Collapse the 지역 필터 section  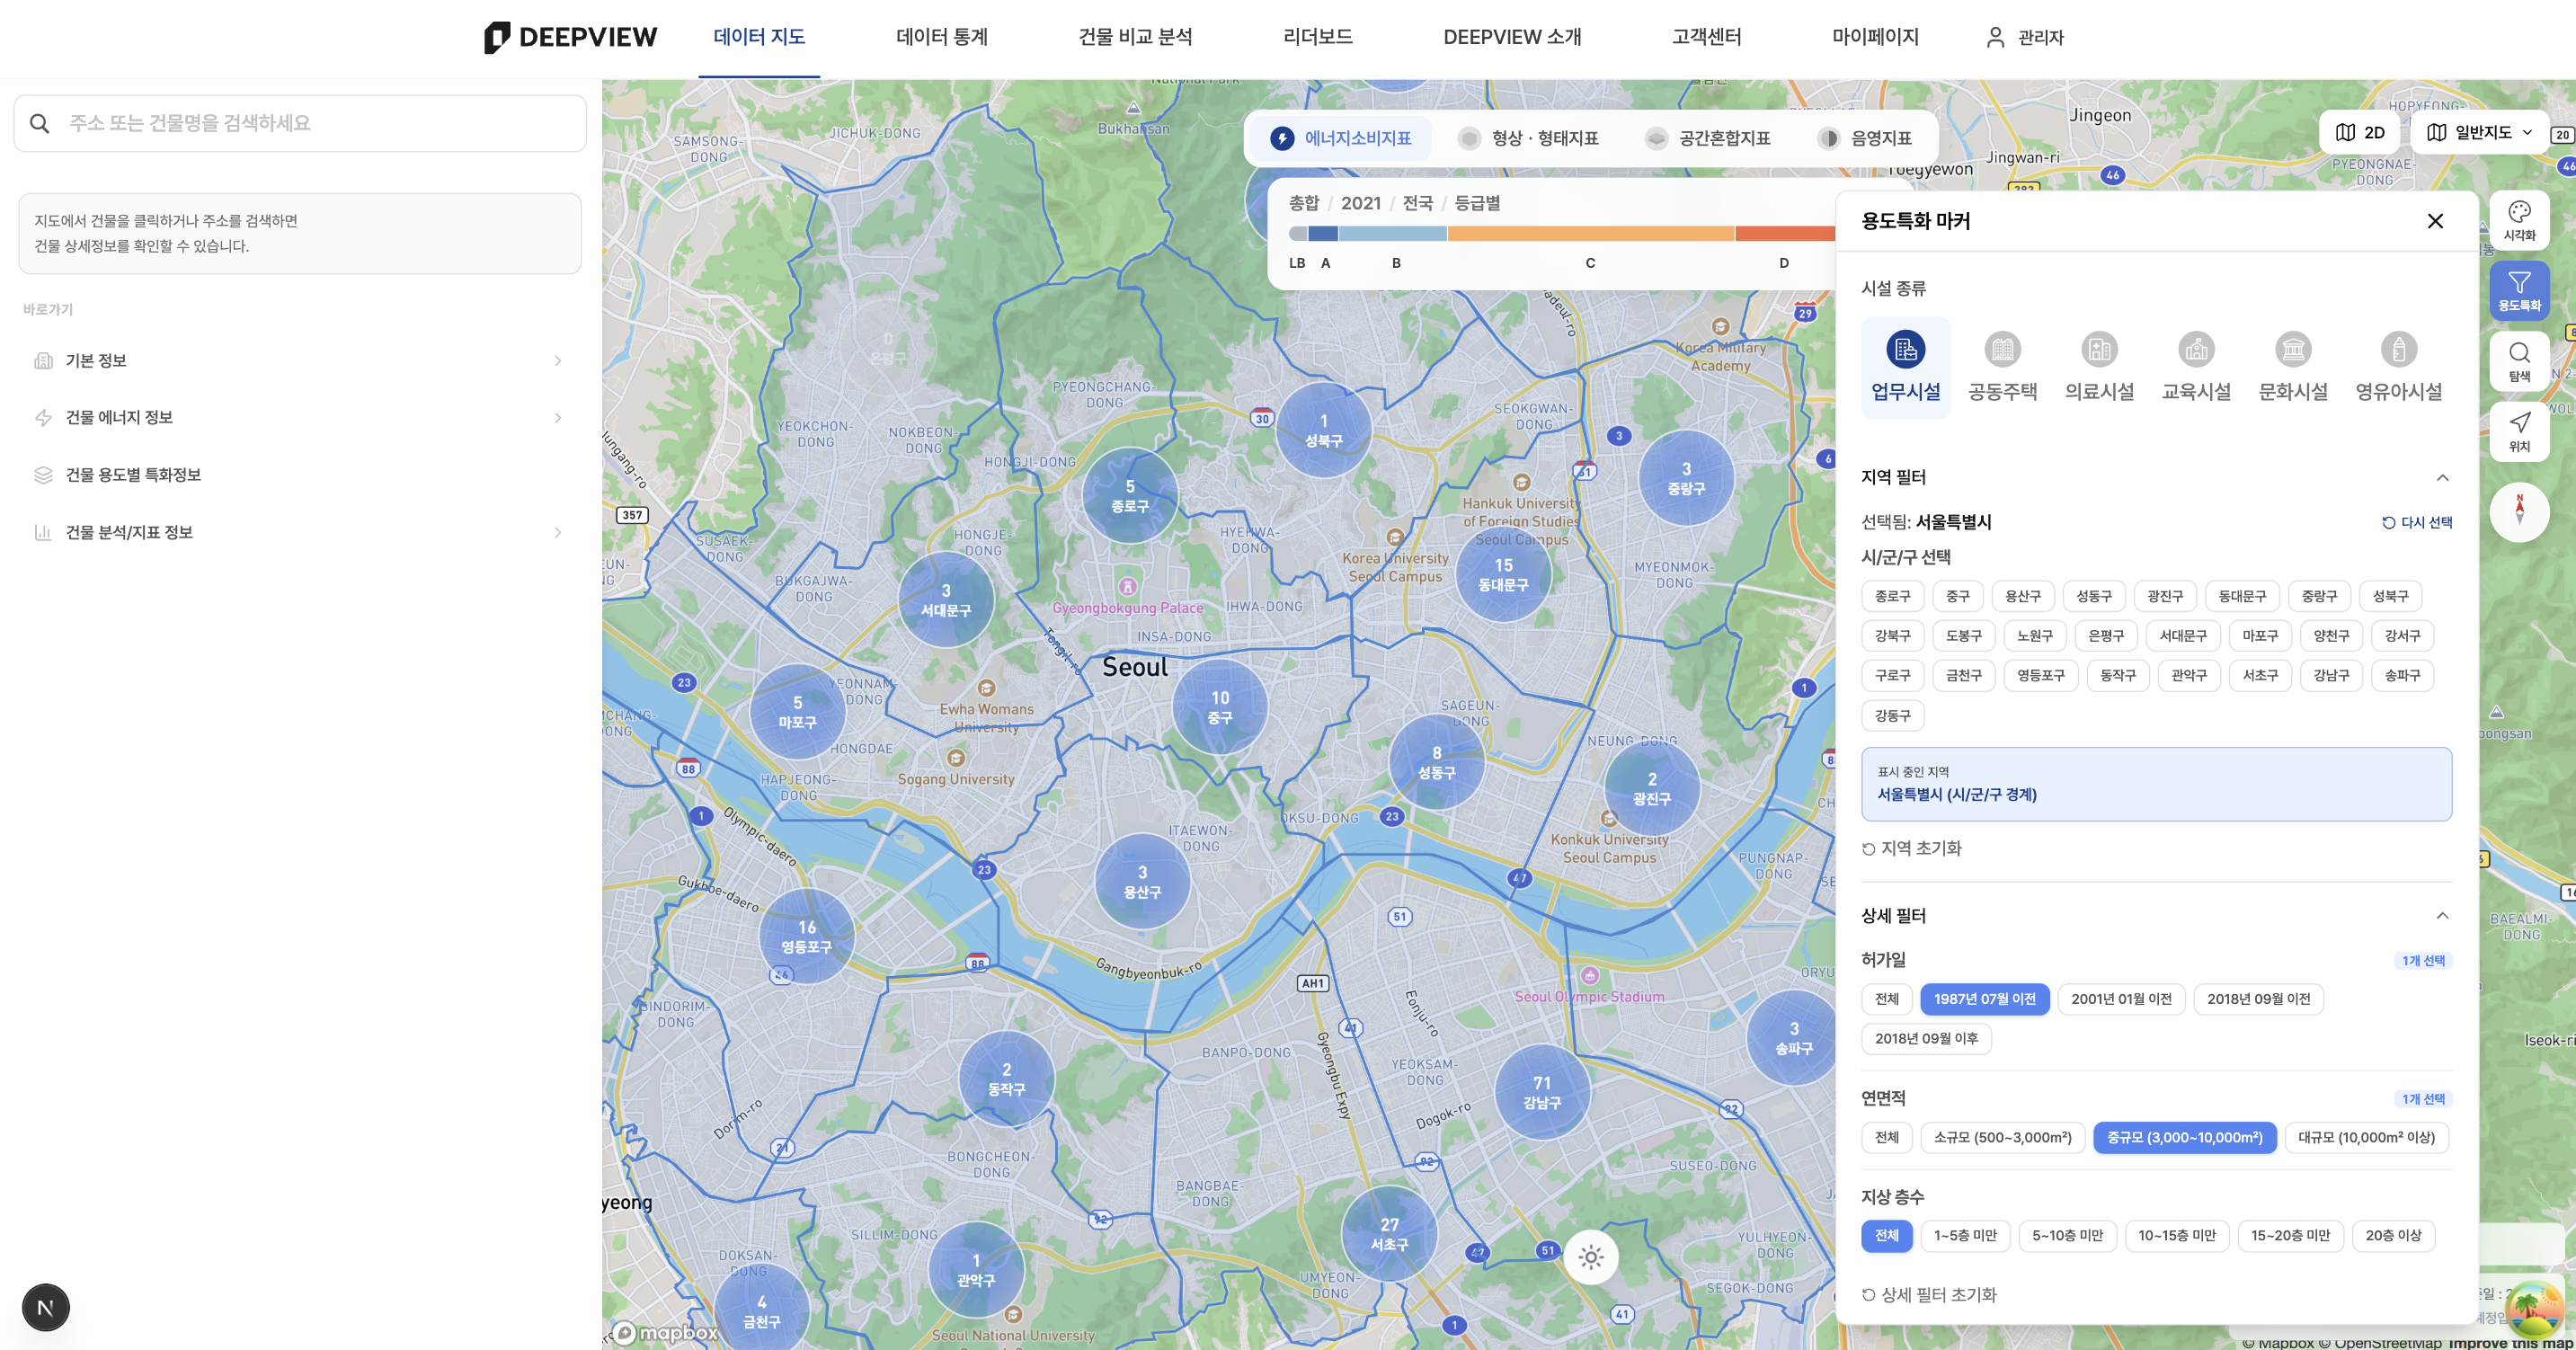coord(2442,477)
